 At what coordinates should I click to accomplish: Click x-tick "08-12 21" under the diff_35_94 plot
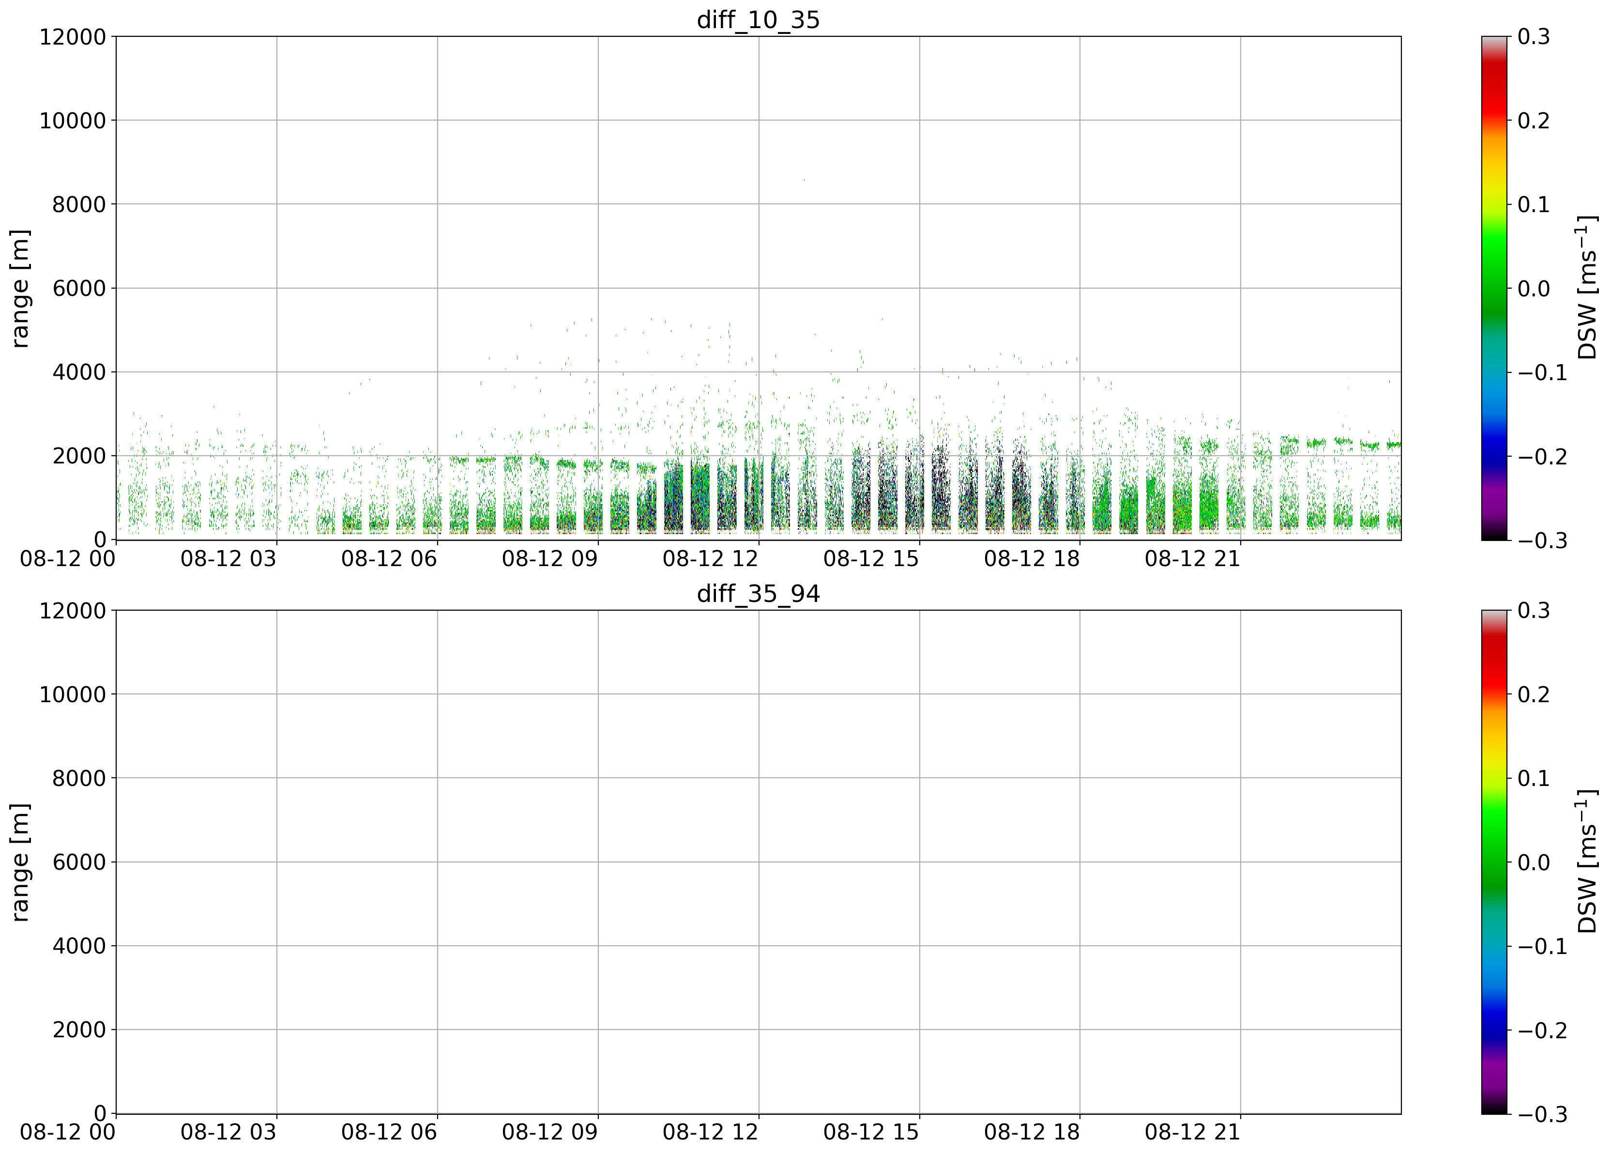(x=1193, y=1133)
